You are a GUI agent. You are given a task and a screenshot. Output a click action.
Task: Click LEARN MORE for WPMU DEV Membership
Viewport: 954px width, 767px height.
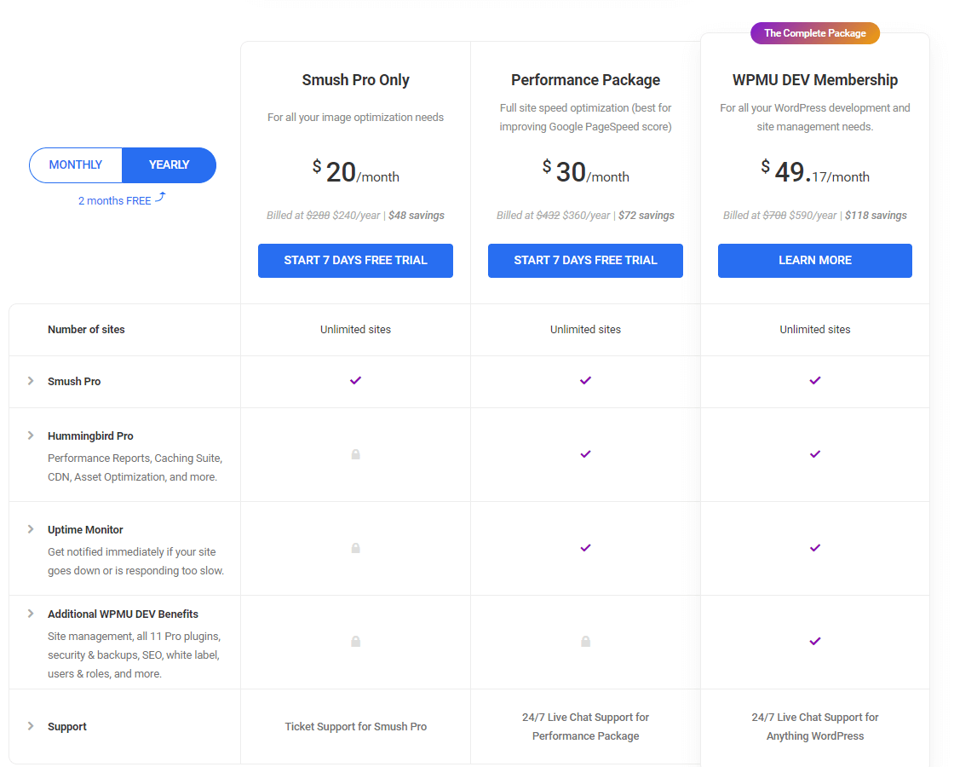point(814,261)
